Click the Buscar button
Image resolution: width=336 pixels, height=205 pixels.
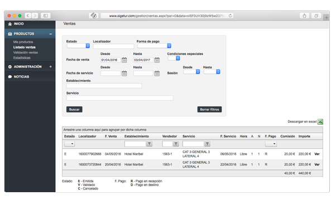tap(74, 109)
